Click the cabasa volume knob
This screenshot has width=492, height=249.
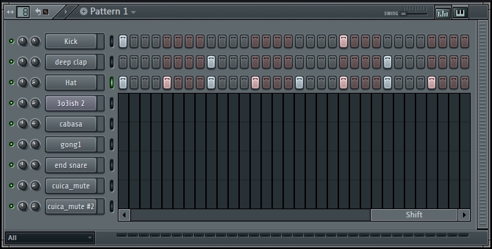(x=35, y=124)
